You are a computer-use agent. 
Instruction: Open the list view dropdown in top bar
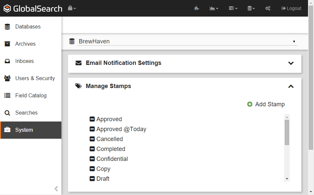(233, 8)
